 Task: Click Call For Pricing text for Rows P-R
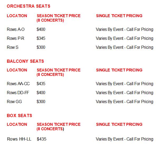[140, 38]
